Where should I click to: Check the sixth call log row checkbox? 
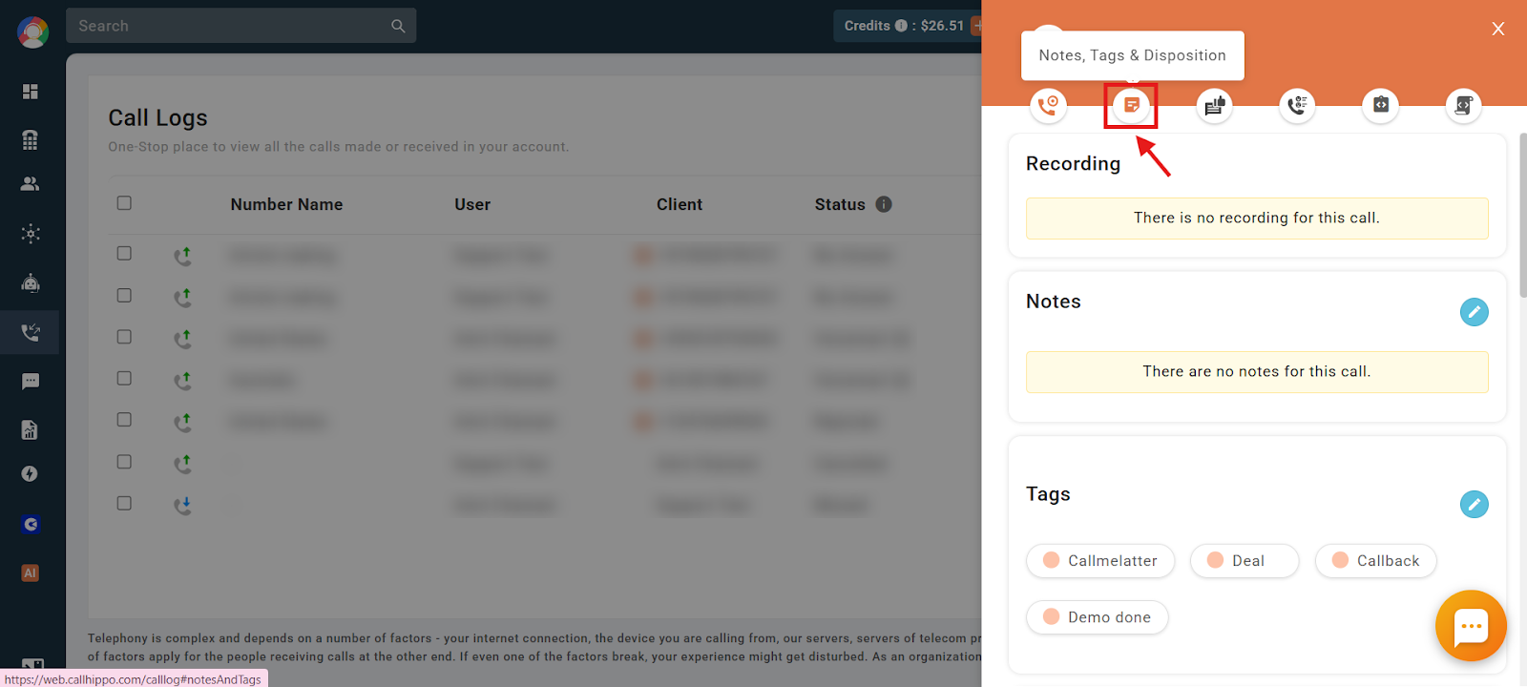tap(124, 462)
